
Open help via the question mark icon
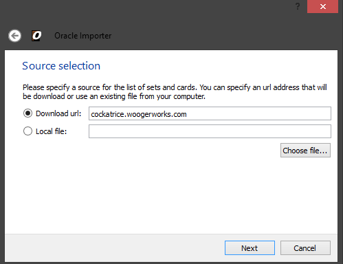[x=298, y=6]
